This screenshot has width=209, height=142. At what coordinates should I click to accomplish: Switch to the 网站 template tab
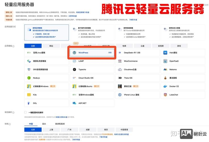click(x=51, y=46)
